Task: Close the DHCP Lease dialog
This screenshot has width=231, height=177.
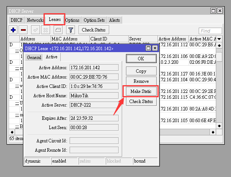Action: (x=155, y=48)
